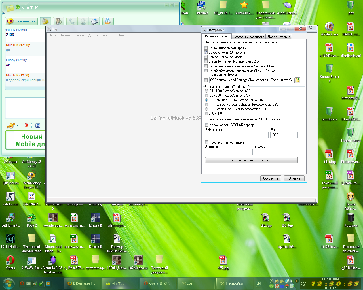Switch to Opera 10.53 taskbar button
363x290 pixels.
pyautogui.click(x=158, y=283)
